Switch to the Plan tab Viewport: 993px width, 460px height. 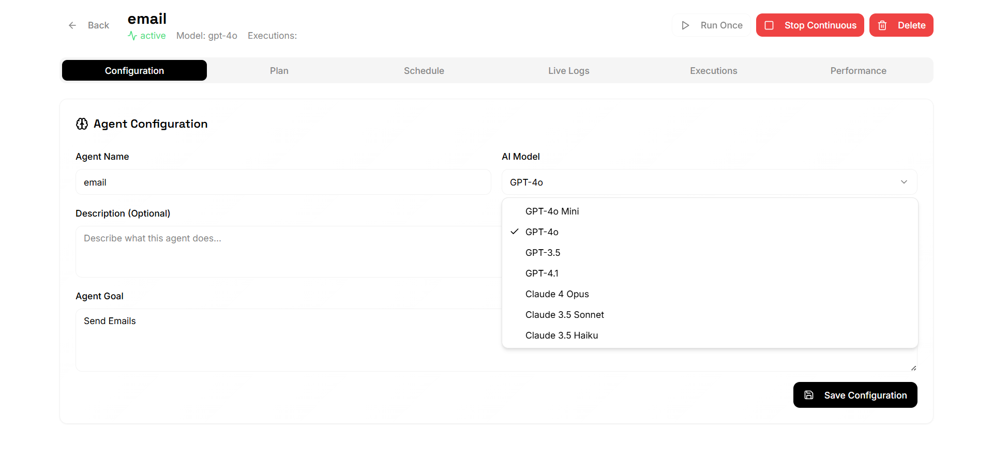(279, 70)
